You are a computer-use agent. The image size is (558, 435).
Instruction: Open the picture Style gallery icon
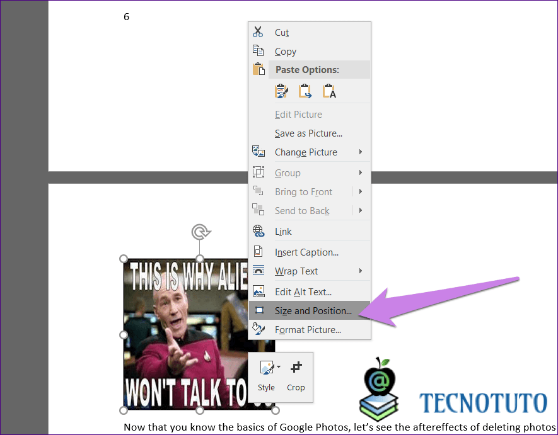267,368
